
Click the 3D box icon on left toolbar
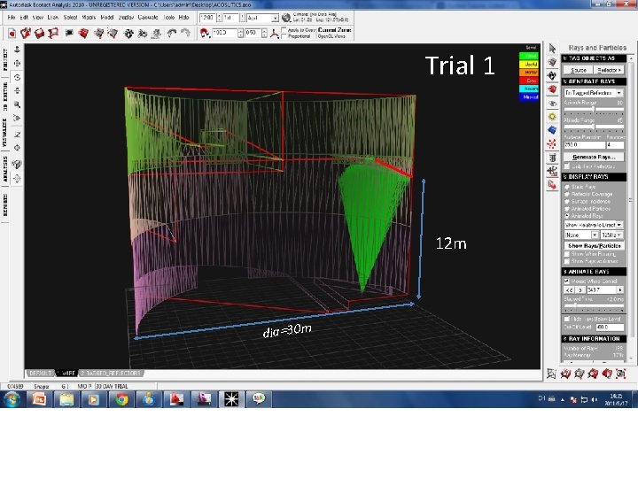tap(17, 165)
